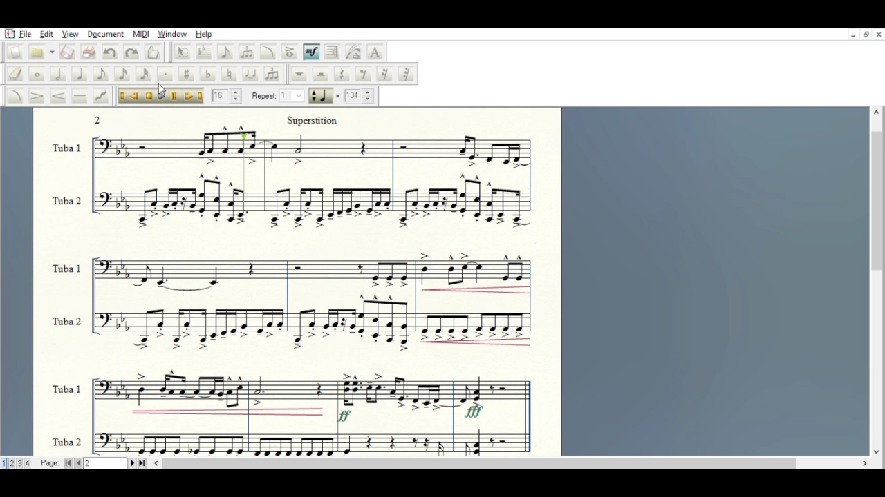Image resolution: width=885 pixels, height=497 pixels.
Task: Open the Edit menu
Action: (x=46, y=34)
